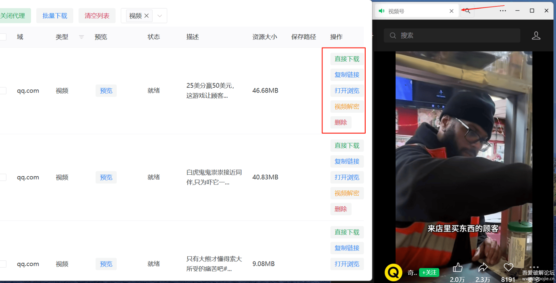Image resolution: width=556 pixels, height=283 pixels.
Task: Click 直接下载 for the 46.68MB video
Action: coord(347,59)
